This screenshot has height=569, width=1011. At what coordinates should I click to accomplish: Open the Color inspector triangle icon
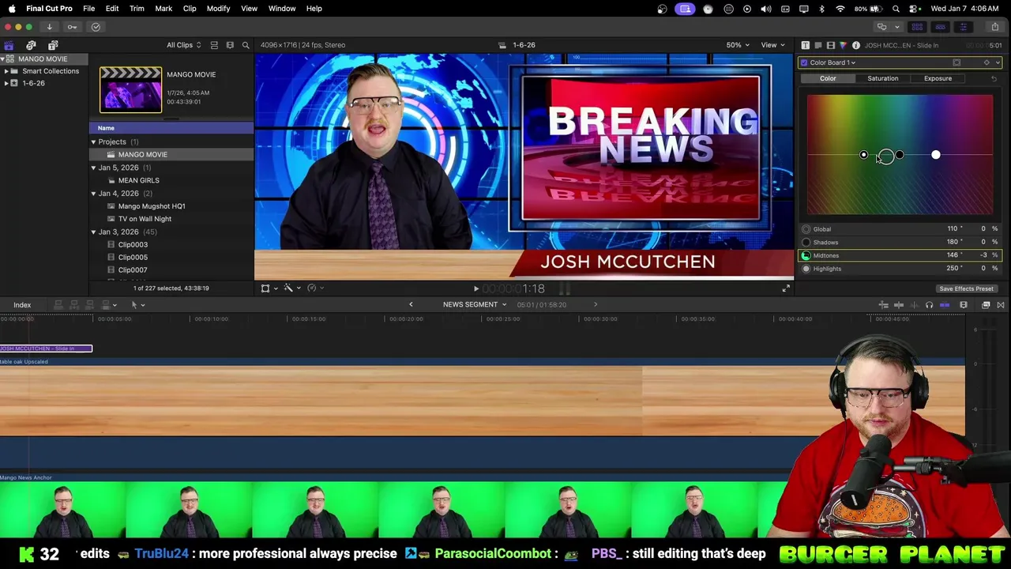[x=843, y=45]
